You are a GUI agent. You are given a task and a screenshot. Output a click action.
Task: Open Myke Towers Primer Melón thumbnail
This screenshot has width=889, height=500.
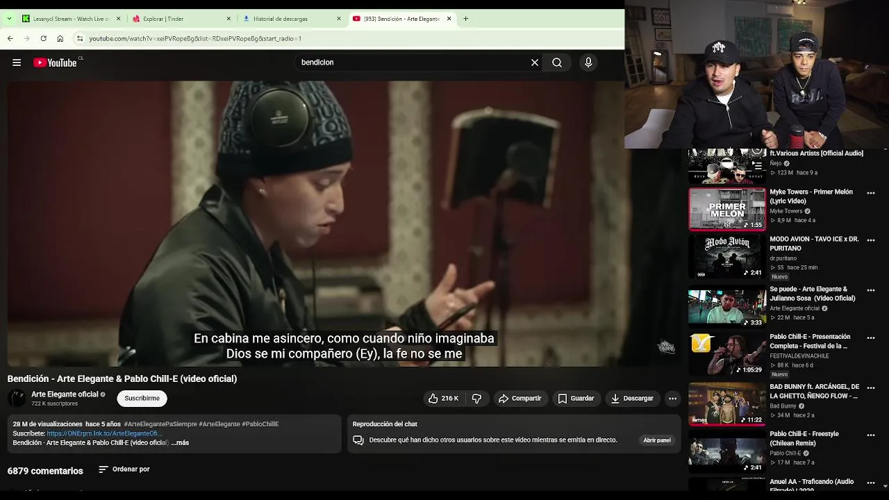(x=727, y=209)
